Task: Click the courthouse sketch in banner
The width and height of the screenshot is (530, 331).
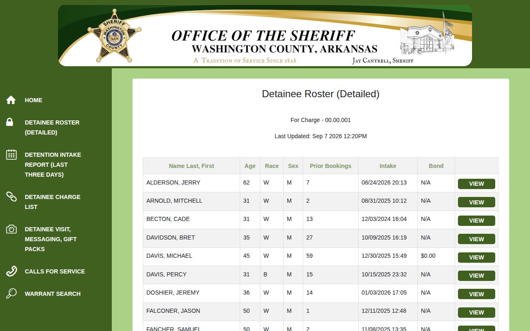Action: point(427,34)
